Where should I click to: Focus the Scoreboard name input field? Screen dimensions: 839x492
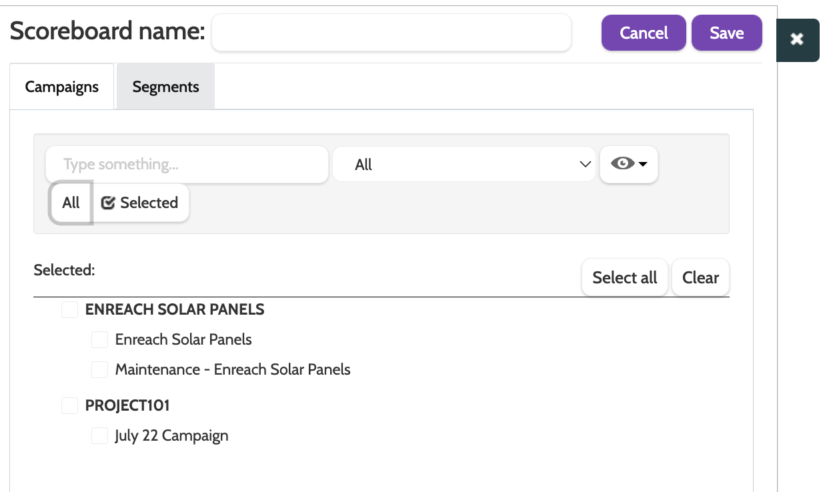pos(391,33)
